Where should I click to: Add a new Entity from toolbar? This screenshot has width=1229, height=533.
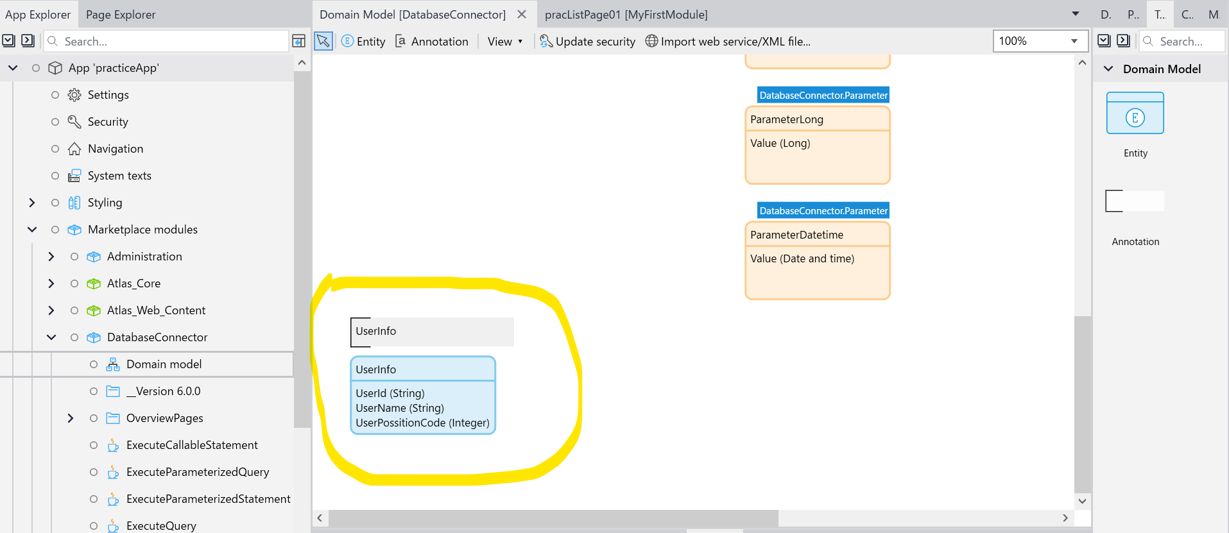(363, 41)
